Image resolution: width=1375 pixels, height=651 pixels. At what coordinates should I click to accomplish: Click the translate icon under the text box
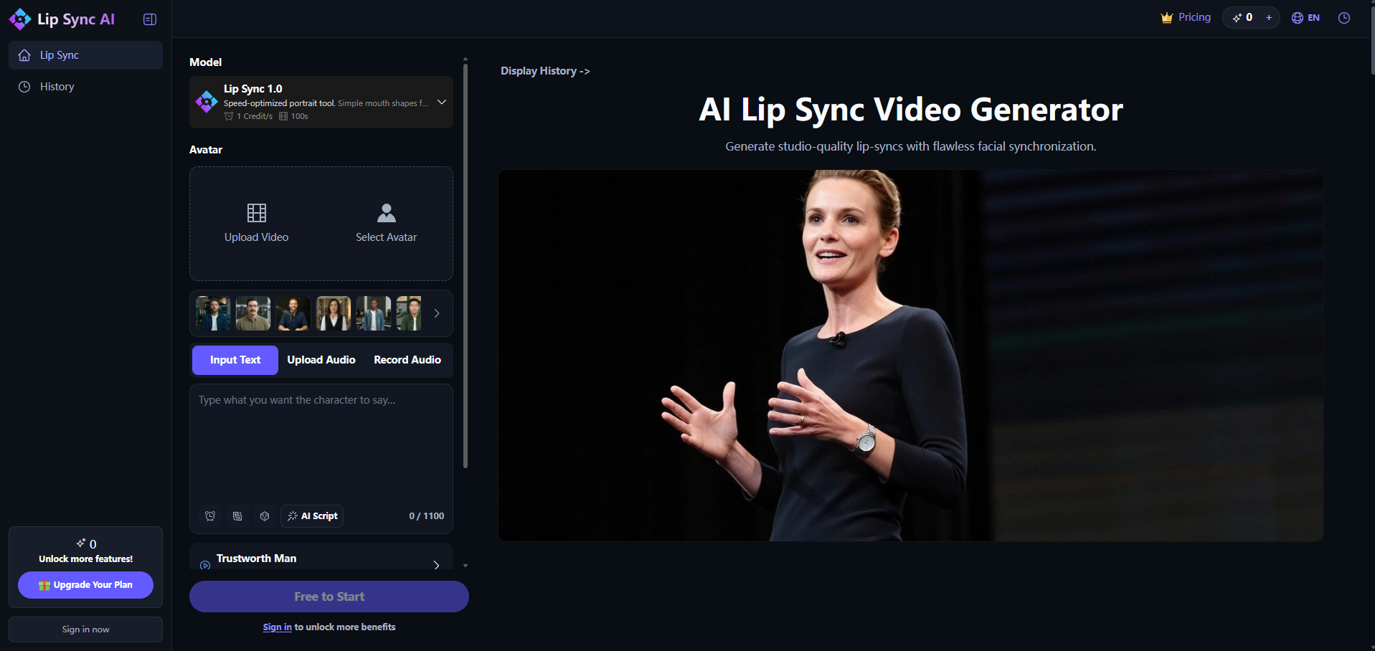pyautogui.click(x=237, y=516)
